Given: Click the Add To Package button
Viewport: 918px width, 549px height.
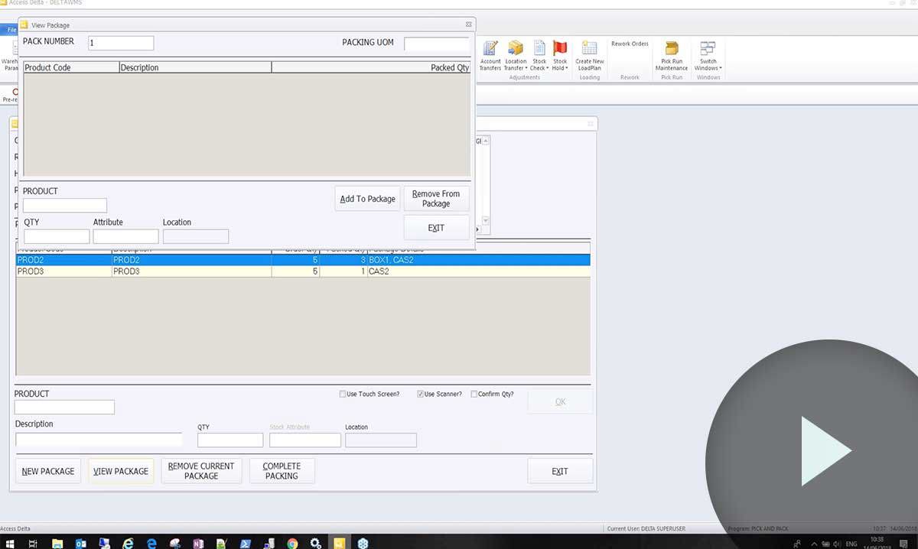Looking at the screenshot, I should (x=367, y=199).
